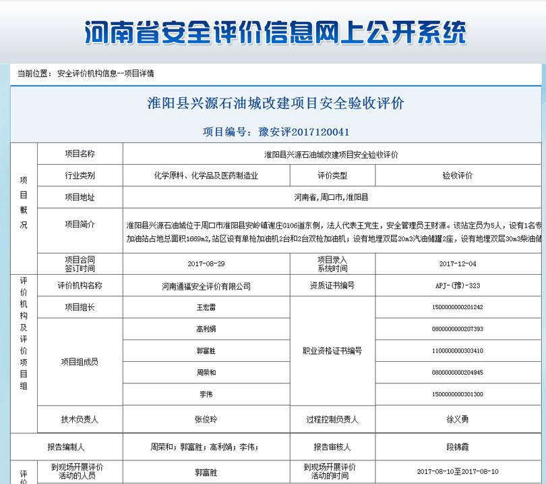The height and width of the screenshot is (484, 546).
Task: Click the 项目简介 label
Action: point(80,224)
